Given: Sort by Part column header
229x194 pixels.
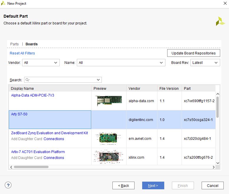Looking at the screenshot, I should click(199, 89).
